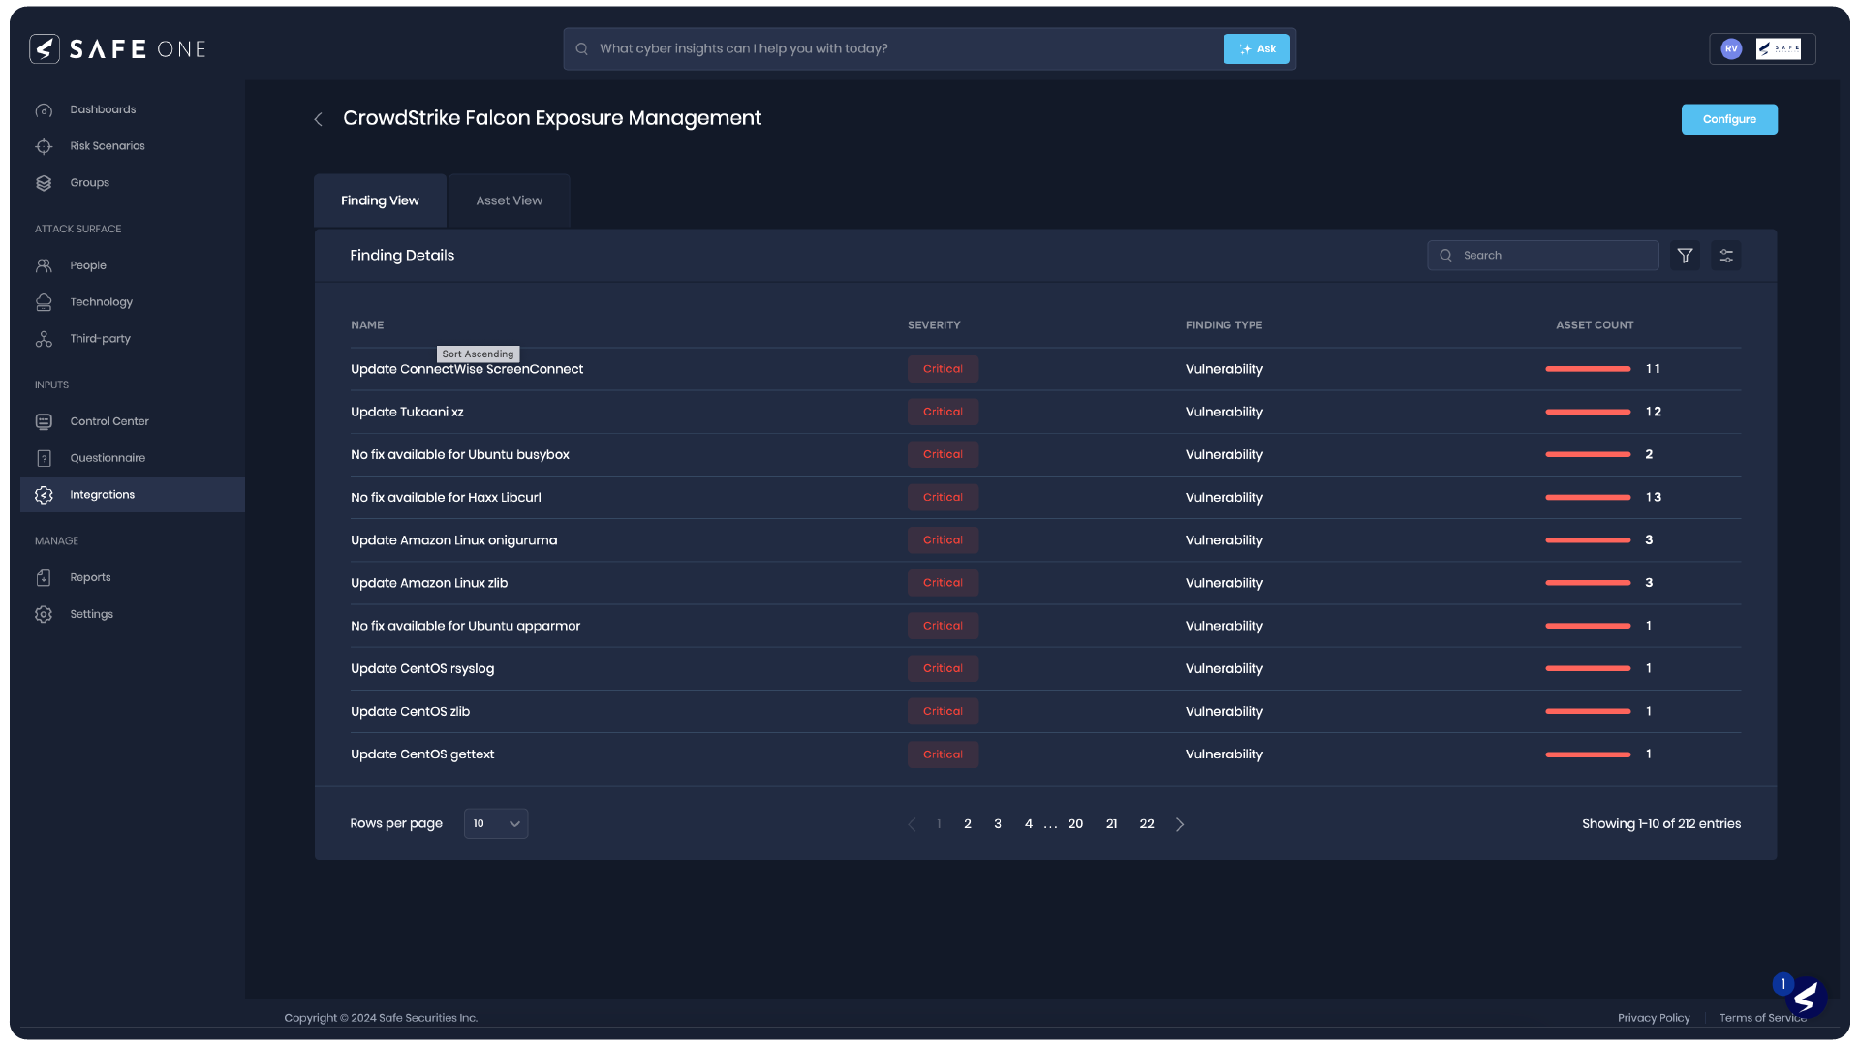Image resolution: width=1860 pixels, height=1046 pixels.
Task: Select the Settings gear in the sidebar
Action: tap(44, 613)
